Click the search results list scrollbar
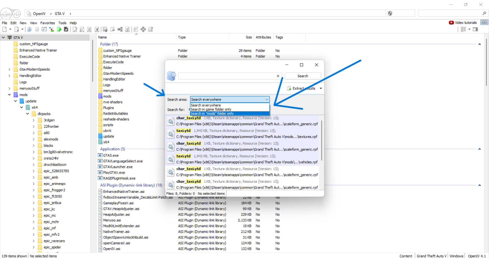 coord(321,140)
